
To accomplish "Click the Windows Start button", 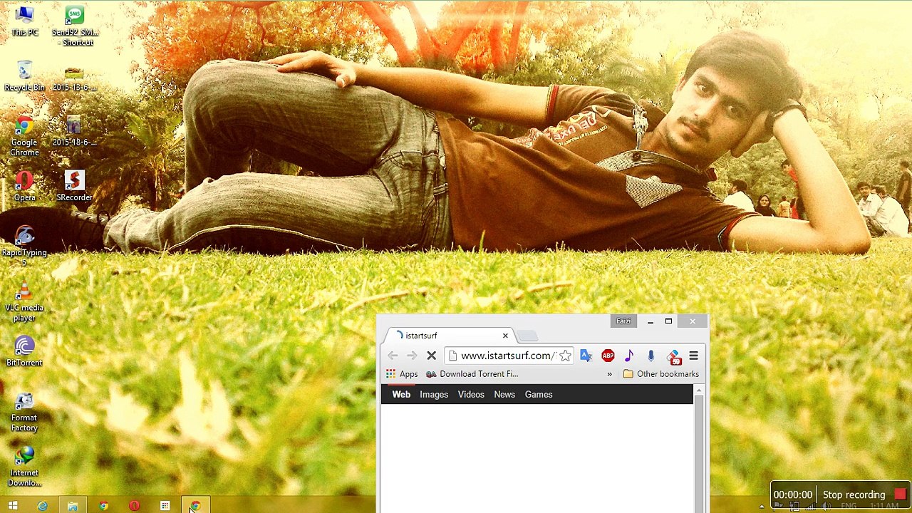I will tap(13, 506).
